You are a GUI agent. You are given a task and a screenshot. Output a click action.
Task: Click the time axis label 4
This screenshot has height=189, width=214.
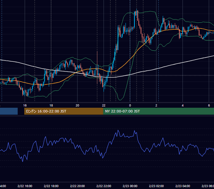[x=183, y=106]
